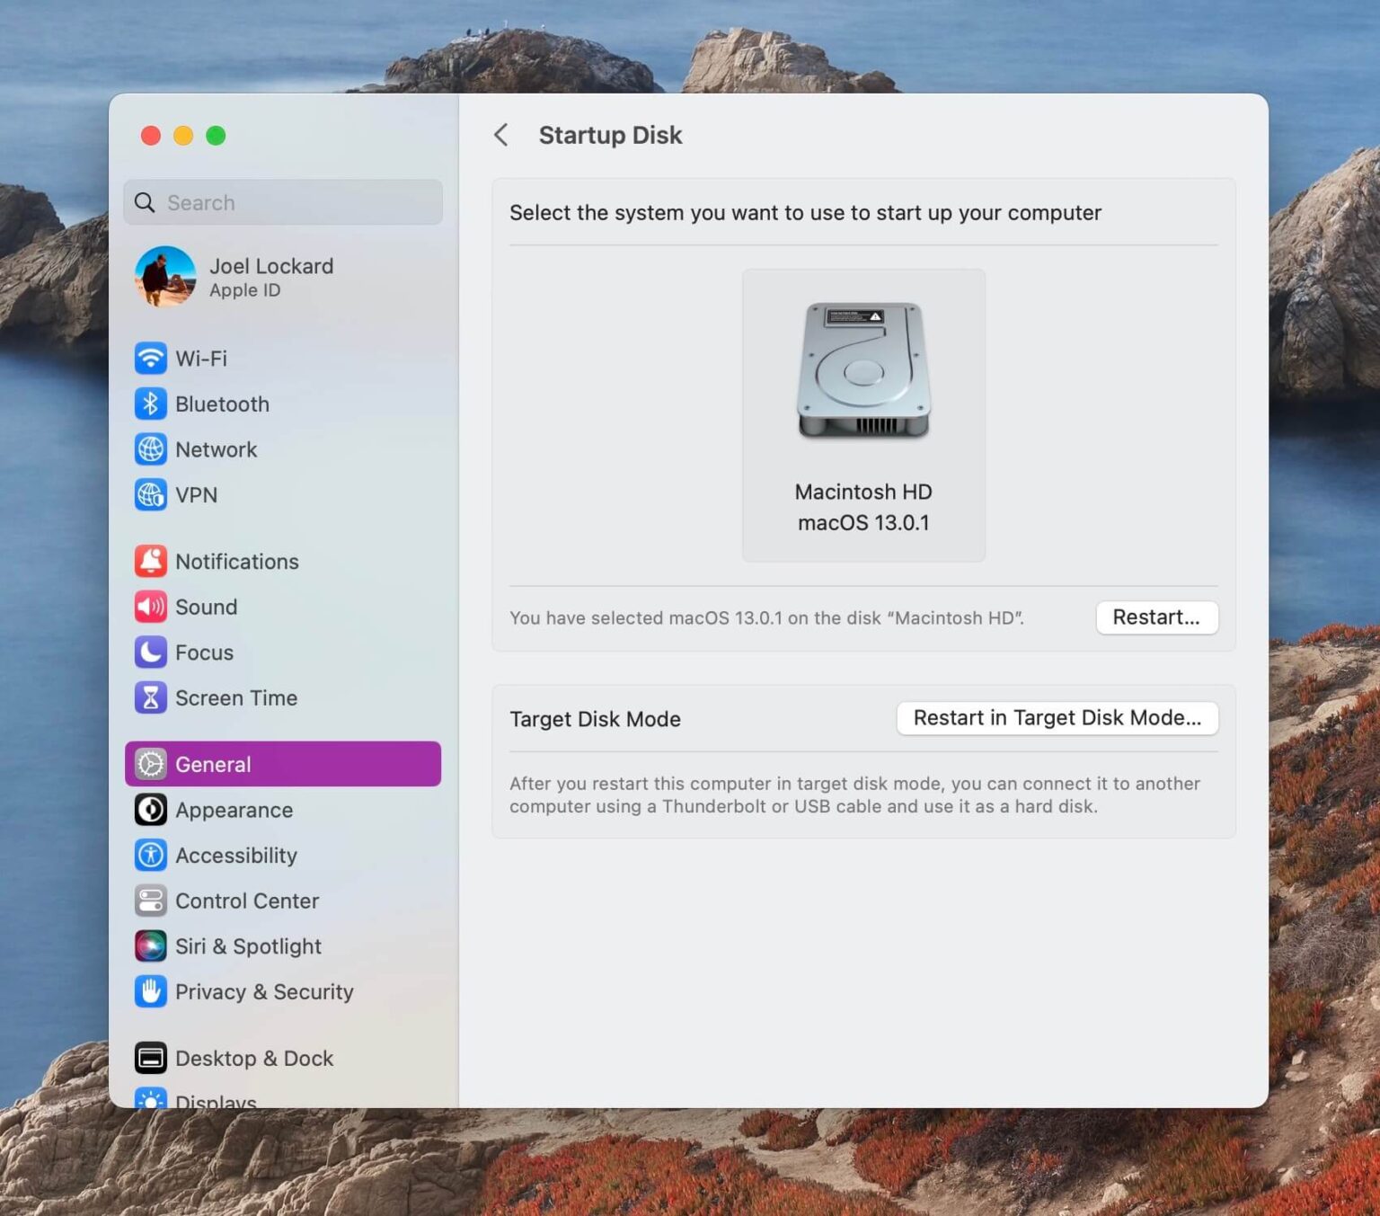Open Privacy & Security settings
The image size is (1380, 1216).
263,991
